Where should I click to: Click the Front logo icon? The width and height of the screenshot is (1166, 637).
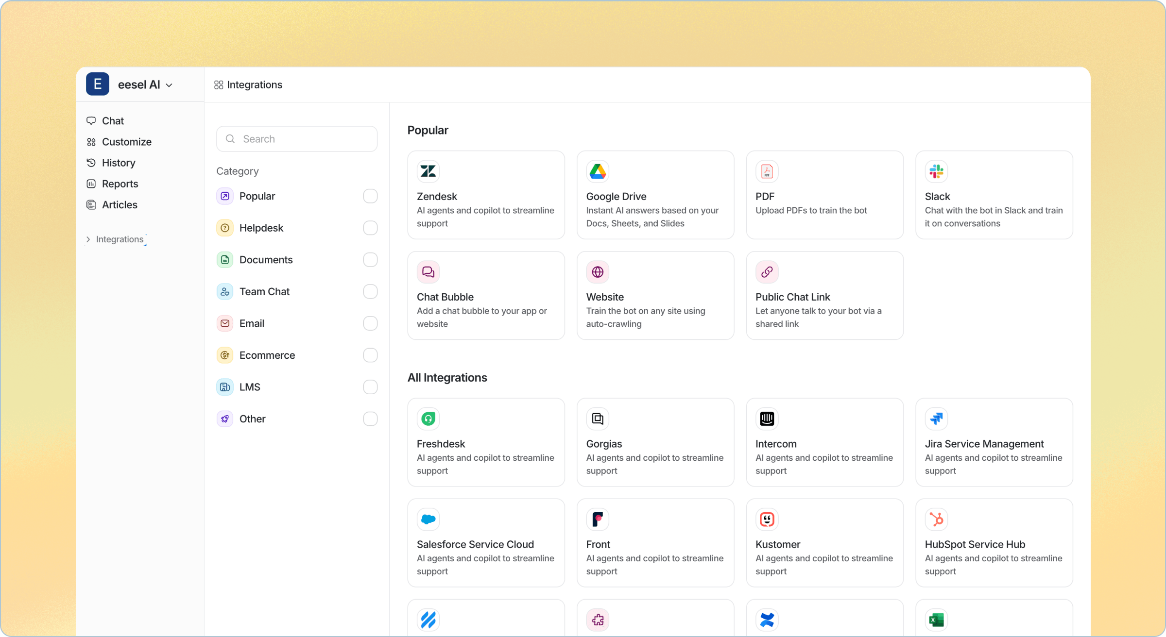598,519
